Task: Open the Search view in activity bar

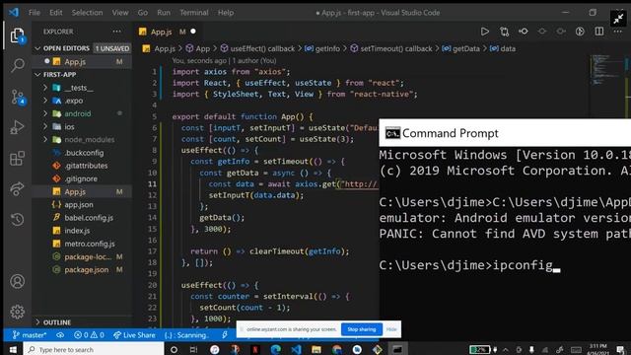Action: pyautogui.click(x=18, y=65)
